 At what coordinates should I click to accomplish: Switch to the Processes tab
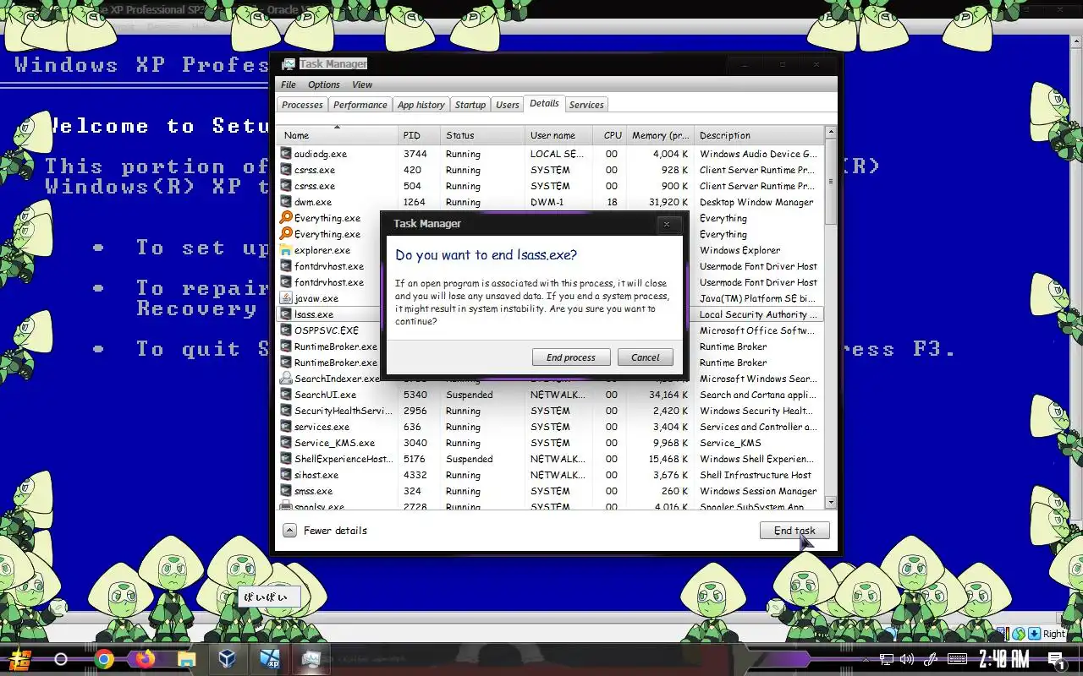coord(302,105)
